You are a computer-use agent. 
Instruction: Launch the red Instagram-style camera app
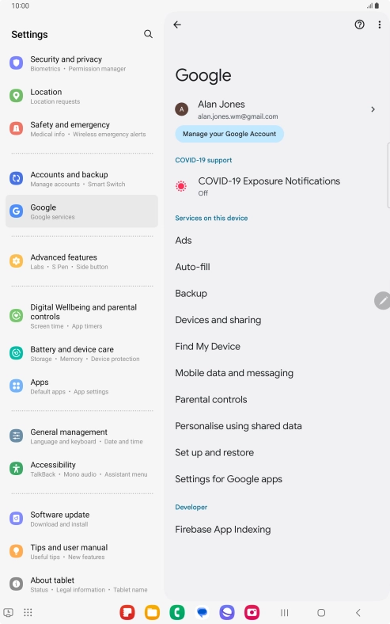[252, 612]
